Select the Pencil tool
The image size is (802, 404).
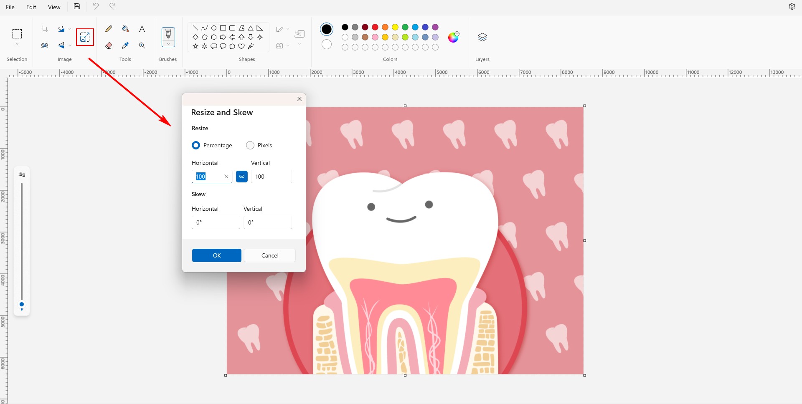click(109, 29)
